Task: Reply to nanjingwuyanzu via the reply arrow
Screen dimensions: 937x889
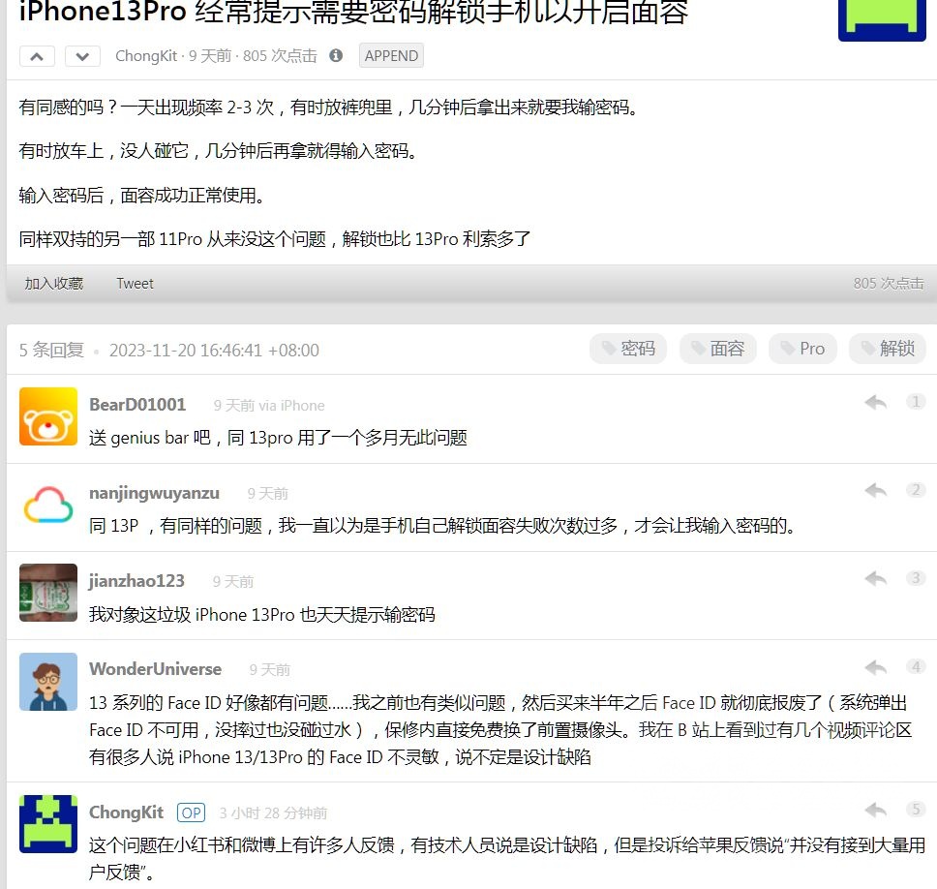Action: pyautogui.click(x=875, y=490)
